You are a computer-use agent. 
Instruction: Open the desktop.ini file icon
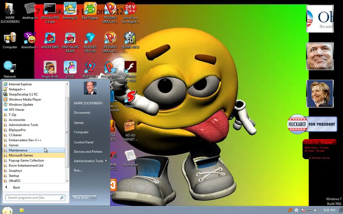[30, 11]
